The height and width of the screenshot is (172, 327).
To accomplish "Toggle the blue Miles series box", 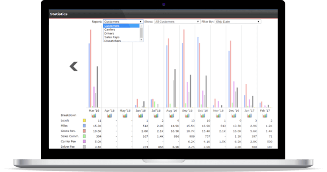I will (84, 126).
